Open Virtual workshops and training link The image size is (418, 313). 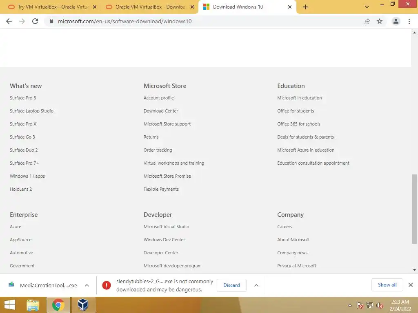[174, 163]
